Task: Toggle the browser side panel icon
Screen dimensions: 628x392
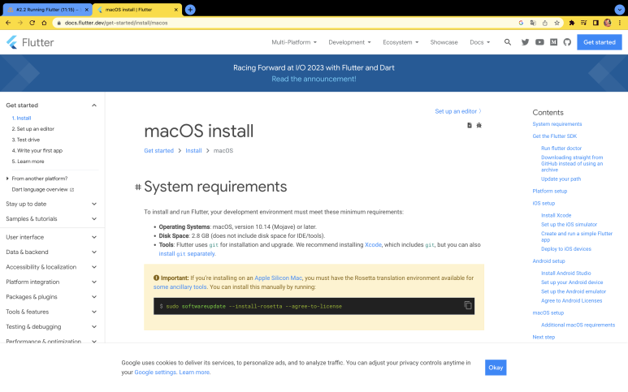Action: coord(596,23)
